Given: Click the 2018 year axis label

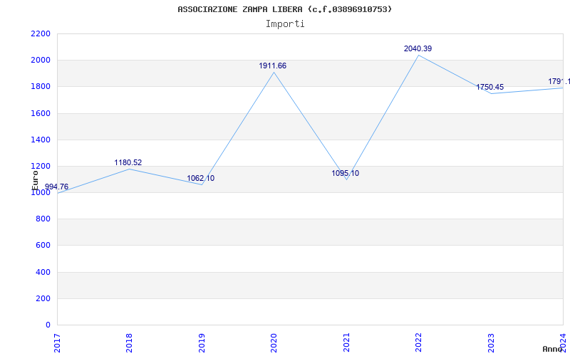Looking at the screenshot, I should tap(130, 342).
